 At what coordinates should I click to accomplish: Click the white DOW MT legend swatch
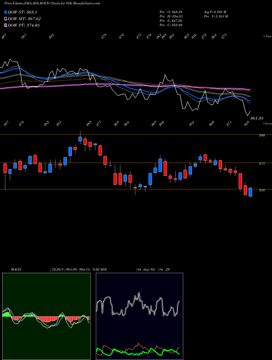[5, 19]
